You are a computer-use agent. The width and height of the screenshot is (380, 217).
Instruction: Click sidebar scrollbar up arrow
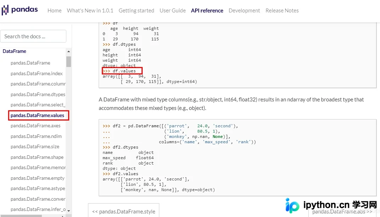coord(68,51)
